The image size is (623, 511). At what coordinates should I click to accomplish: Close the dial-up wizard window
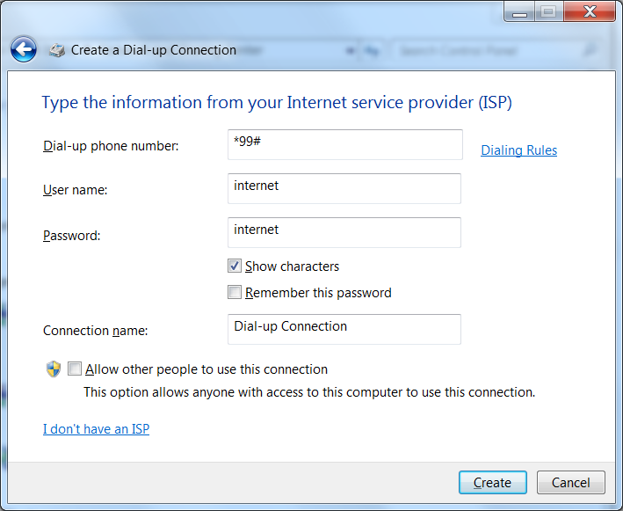pyautogui.click(x=589, y=12)
